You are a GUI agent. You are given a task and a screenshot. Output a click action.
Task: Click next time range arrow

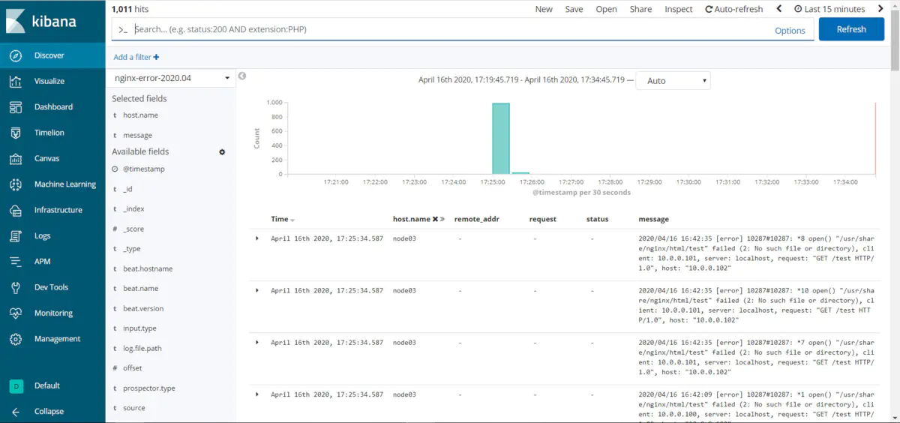(x=881, y=9)
